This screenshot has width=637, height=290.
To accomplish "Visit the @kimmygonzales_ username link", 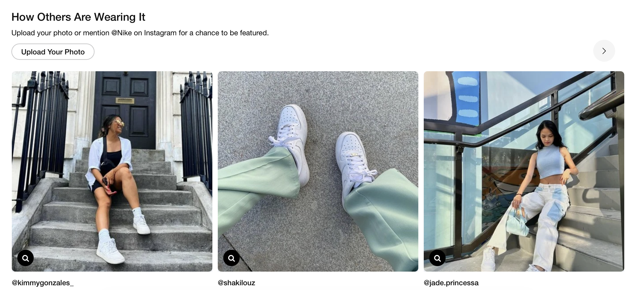I will click(x=43, y=283).
